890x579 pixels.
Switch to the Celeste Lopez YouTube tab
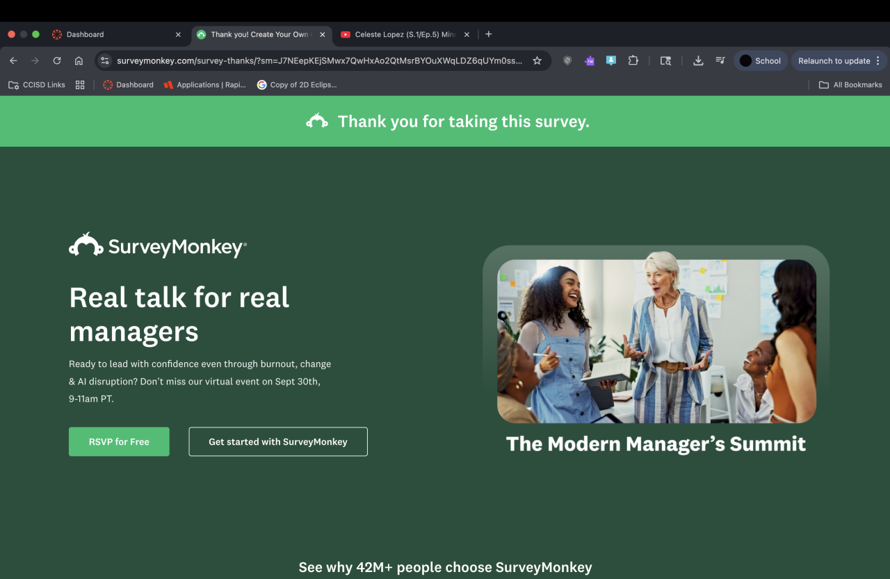click(405, 34)
